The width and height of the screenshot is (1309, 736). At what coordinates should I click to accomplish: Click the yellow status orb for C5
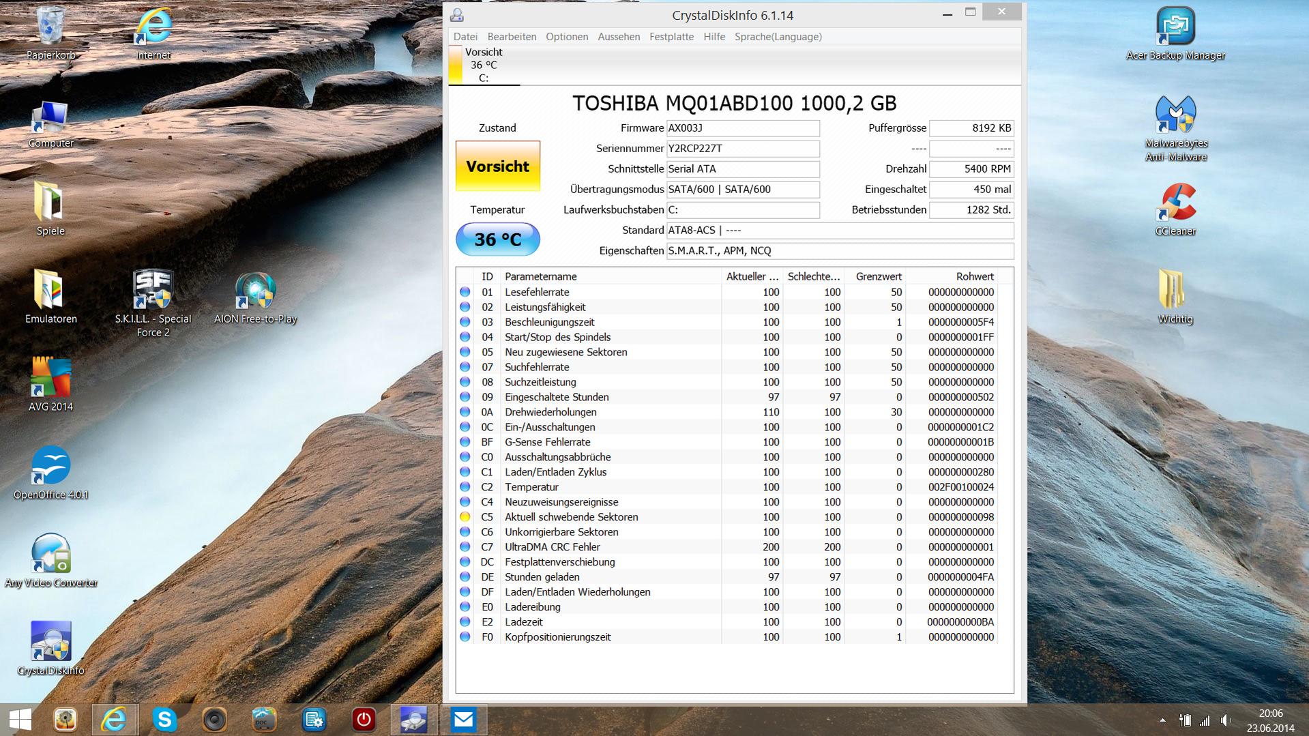point(465,517)
